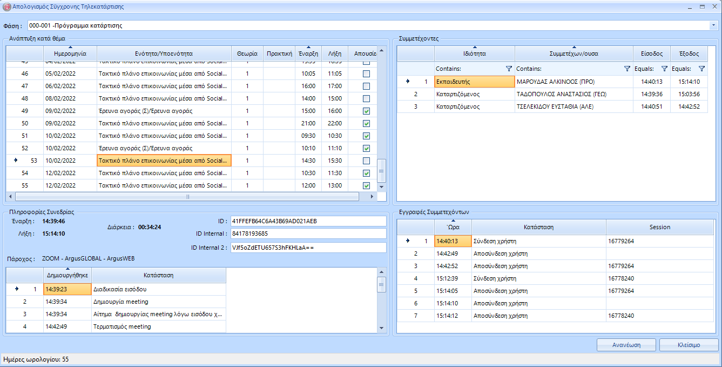This screenshot has width=722, height=367.
Task: Check absence checkbox for row 47
Action: [366, 86]
